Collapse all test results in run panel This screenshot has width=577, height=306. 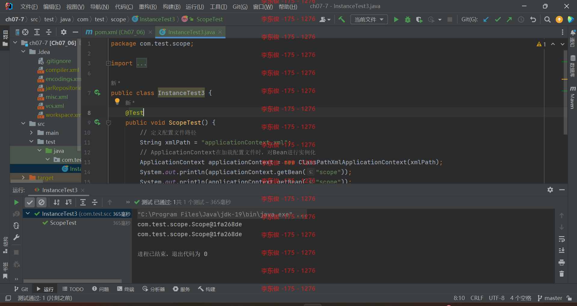click(x=95, y=202)
